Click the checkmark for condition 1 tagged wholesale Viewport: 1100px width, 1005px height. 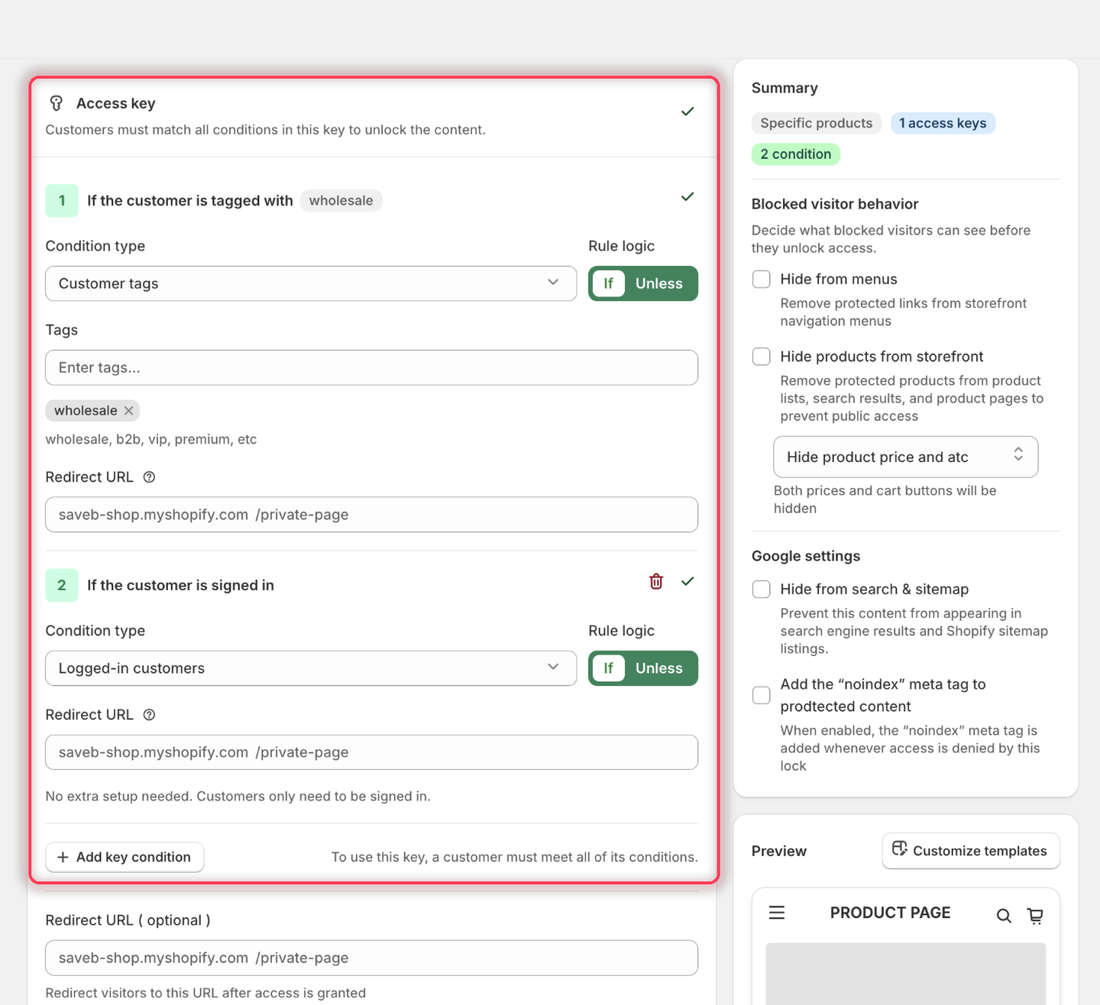[x=687, y=197]
